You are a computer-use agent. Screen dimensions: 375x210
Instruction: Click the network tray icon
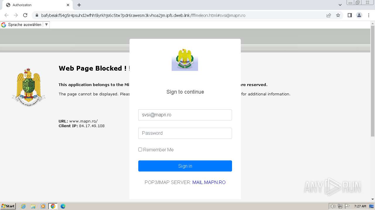[x=340, y=206]
